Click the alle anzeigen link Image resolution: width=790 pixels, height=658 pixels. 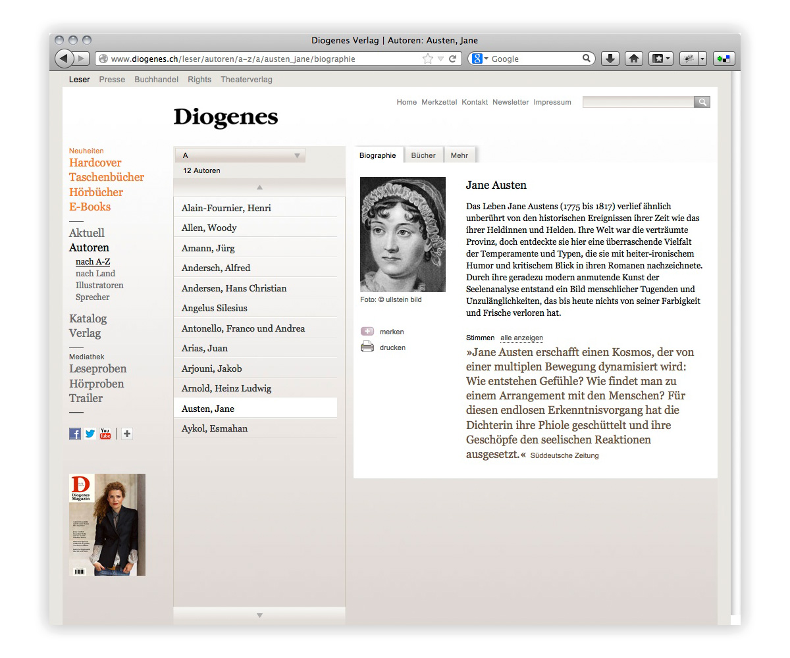tap(521, 338)
